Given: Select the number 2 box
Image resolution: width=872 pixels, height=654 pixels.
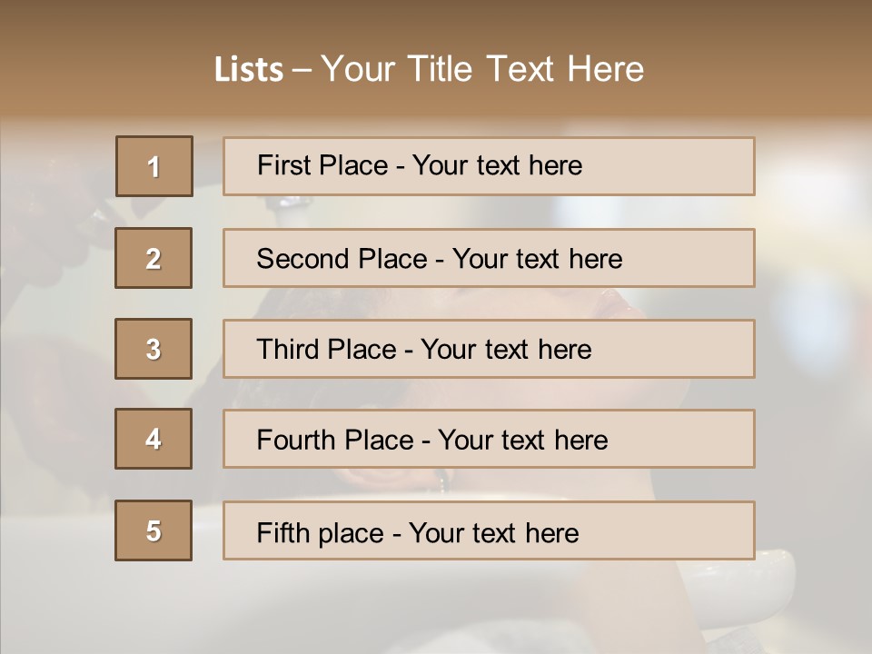Looking at the screenshot, I should 154,258.
